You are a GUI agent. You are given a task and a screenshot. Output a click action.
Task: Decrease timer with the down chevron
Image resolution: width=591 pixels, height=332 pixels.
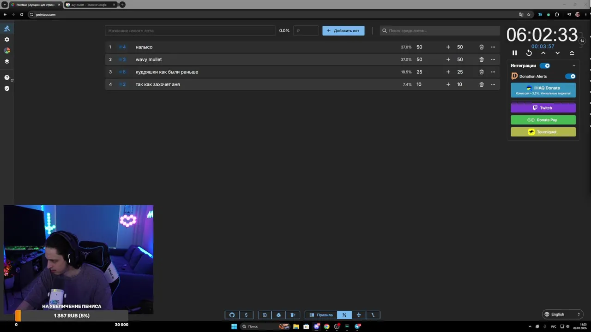pyautogui.click(x=558, y=53)
